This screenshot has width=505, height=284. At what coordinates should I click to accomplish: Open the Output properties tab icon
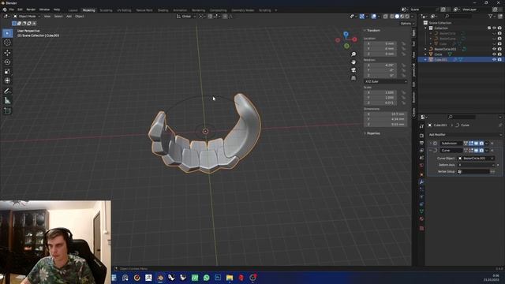[x=421, y=143]
